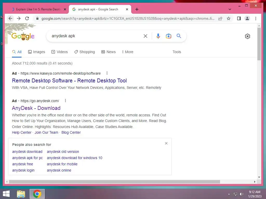Open the Windows Start menu
Viewport: 266px width, 199px height.
pos(6,194)
